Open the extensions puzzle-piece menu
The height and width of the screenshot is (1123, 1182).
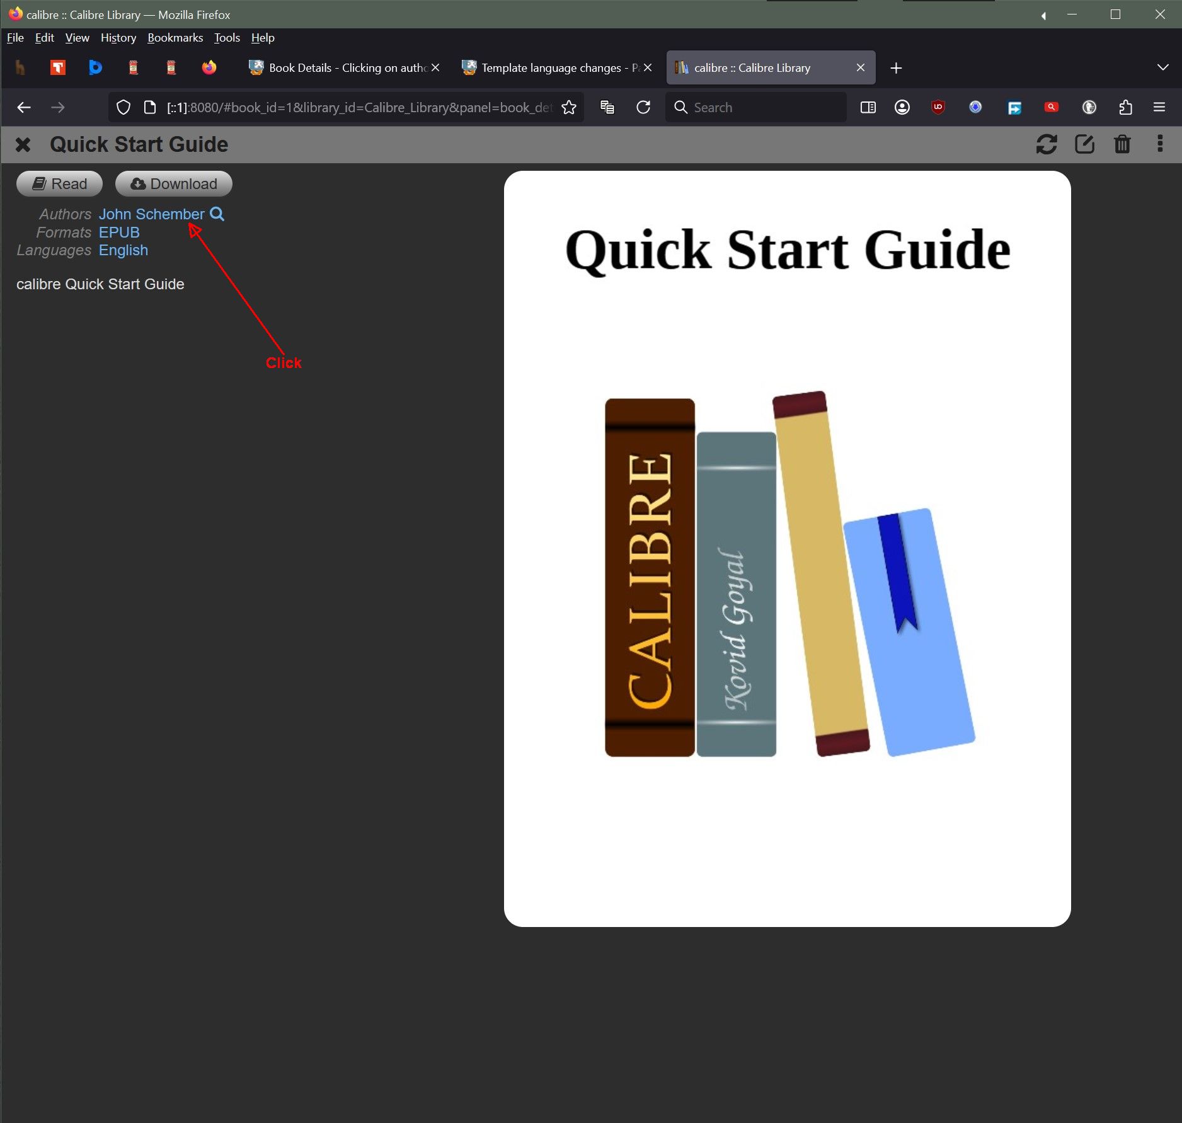coord(1126,108)
